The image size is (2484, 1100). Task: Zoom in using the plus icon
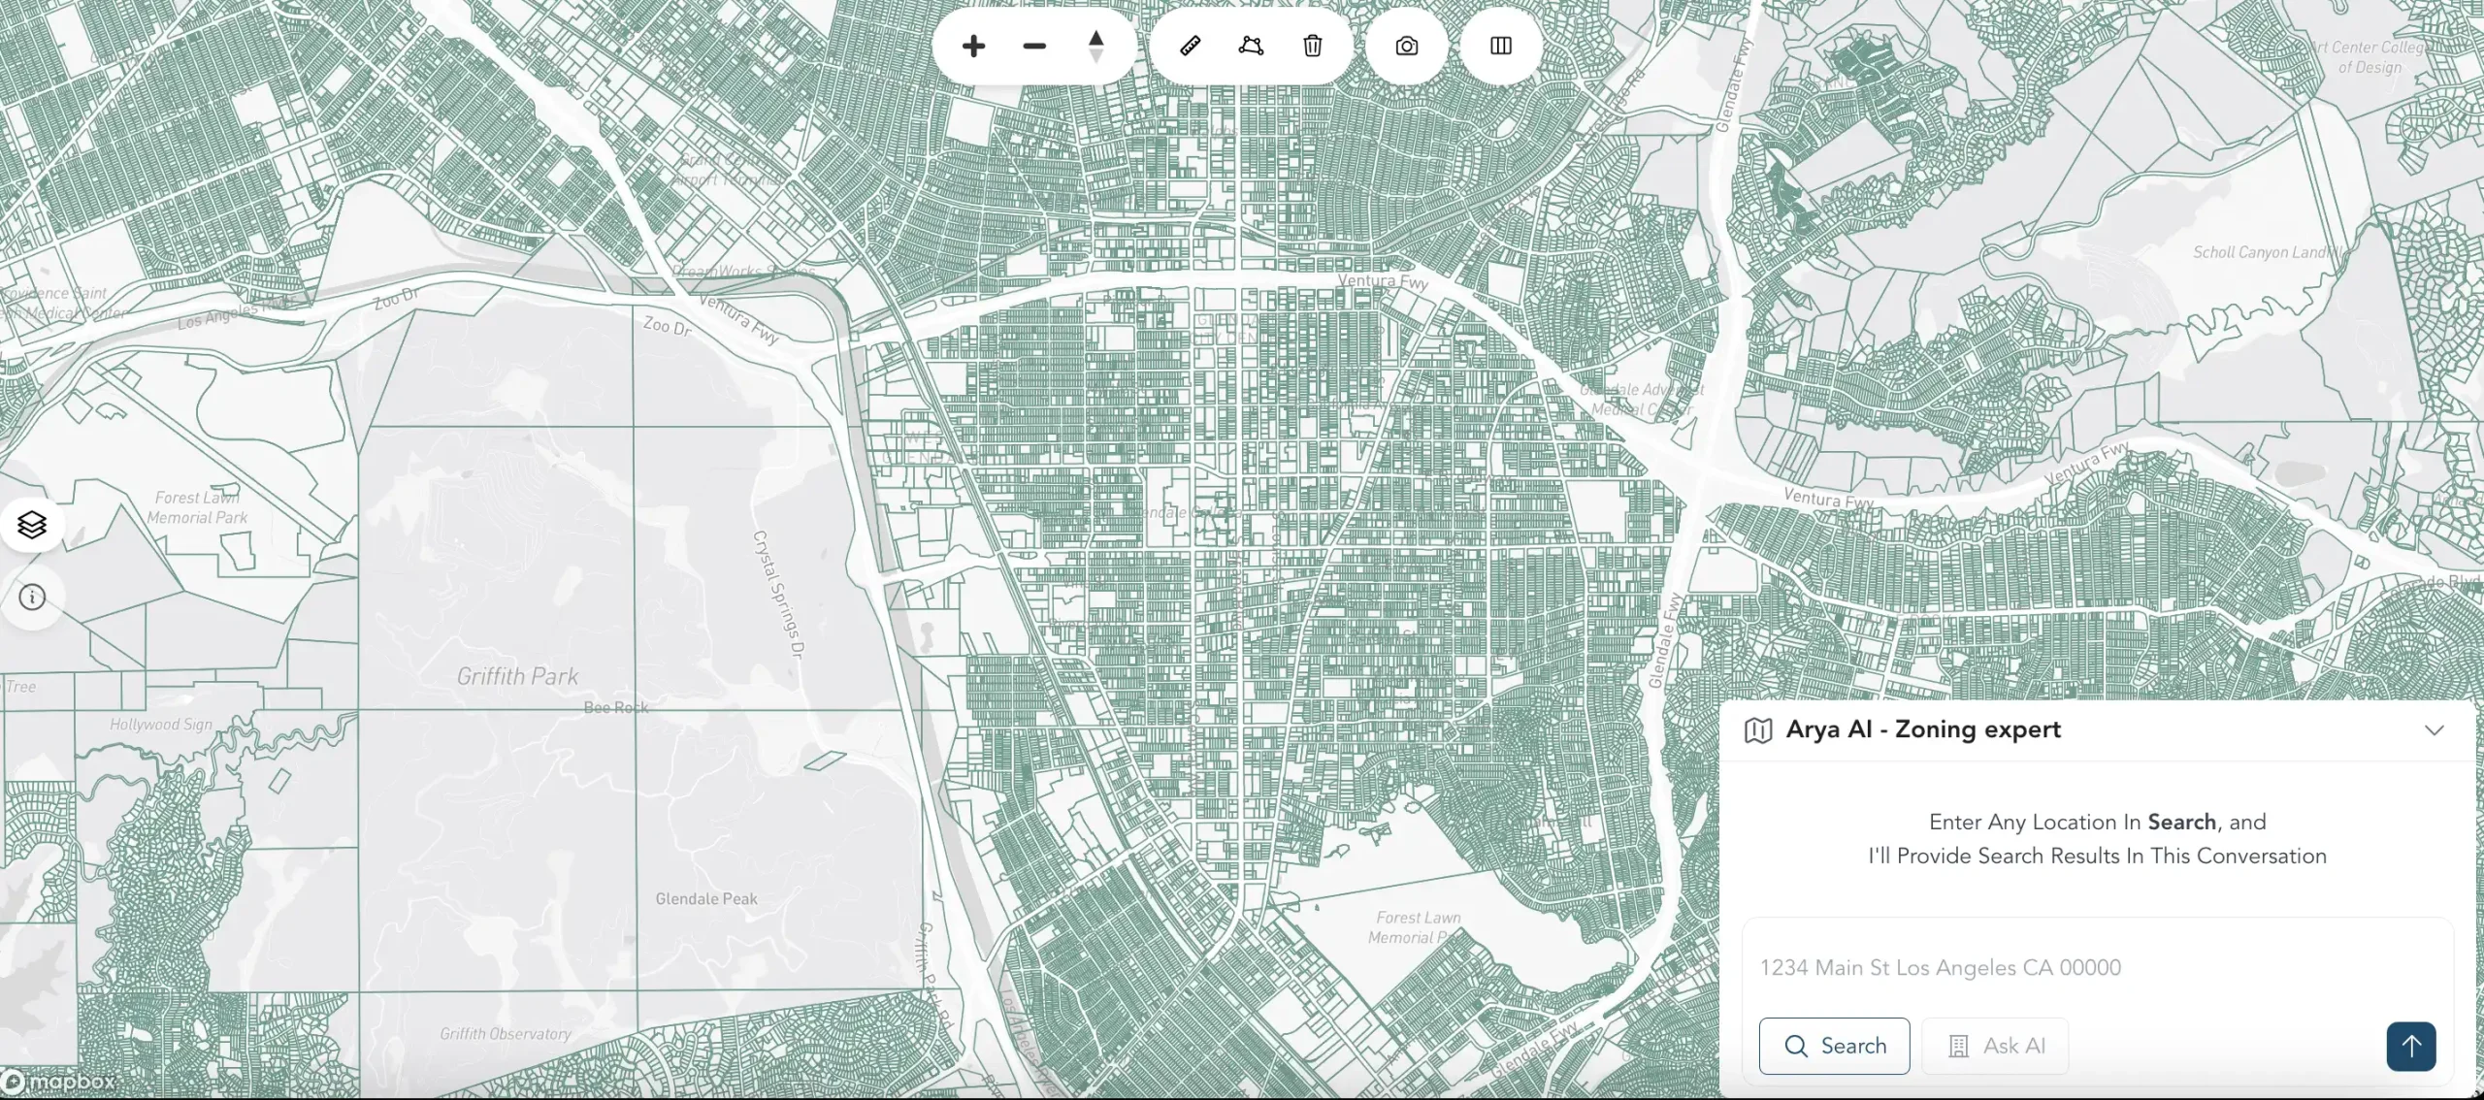click(973, 45)
